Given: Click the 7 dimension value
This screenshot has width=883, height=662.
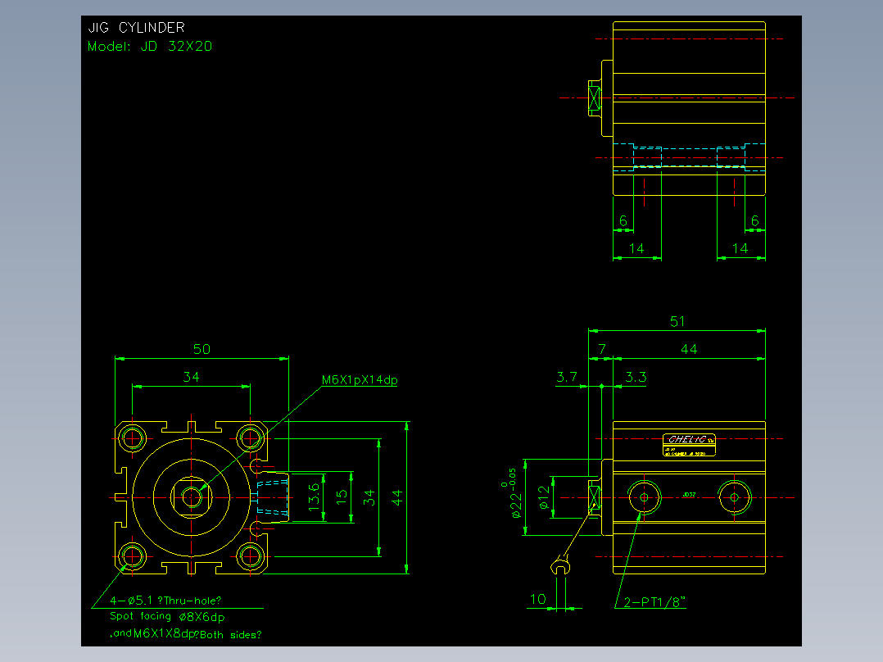Looking at the screenshot, I should (602, 349).
